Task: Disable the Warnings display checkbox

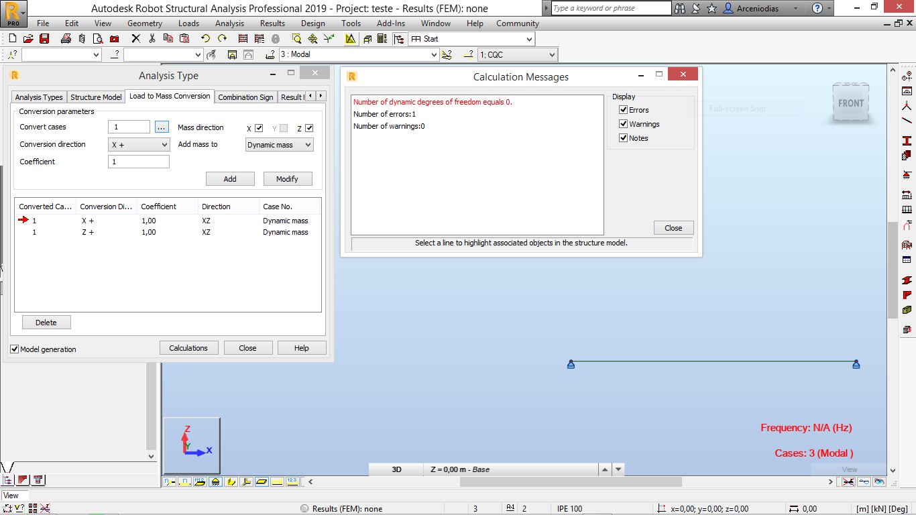Action: [624, 123]
